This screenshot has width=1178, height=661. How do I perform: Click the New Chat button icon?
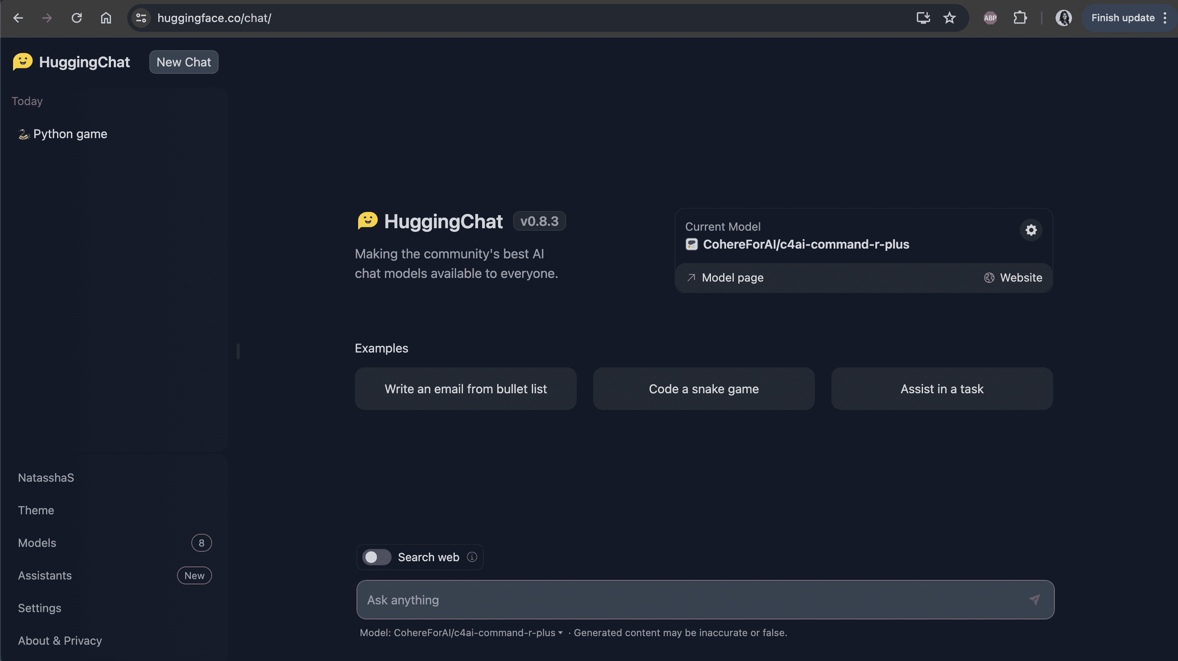click(183, 62)
